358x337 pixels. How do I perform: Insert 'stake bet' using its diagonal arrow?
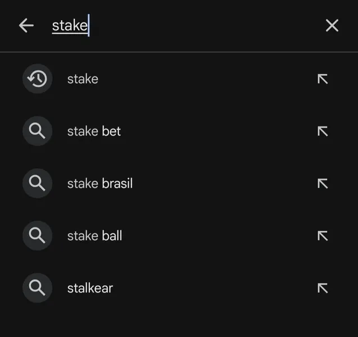coord(323,131)
